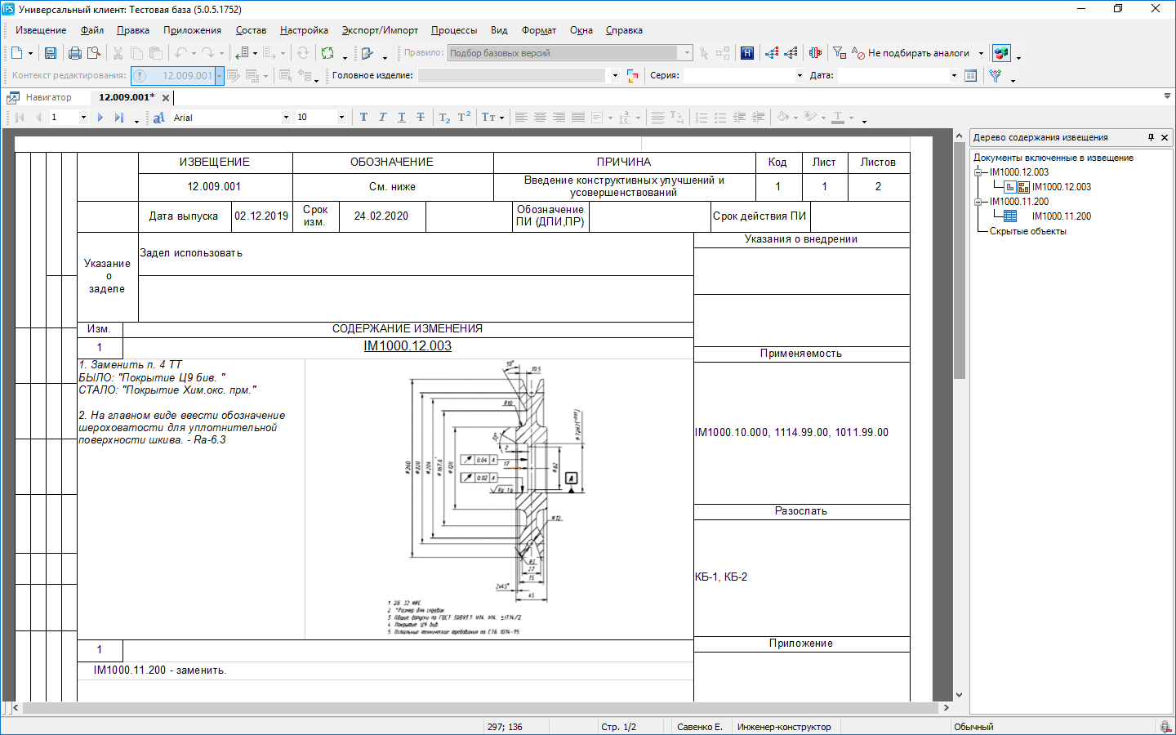
Task: Open the Arial font dropdown
Action: (286, 118)
